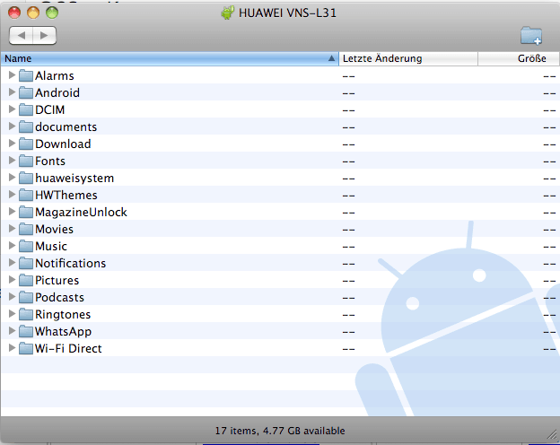
Task: Close the window with the red button
Action: pos(14,13)
